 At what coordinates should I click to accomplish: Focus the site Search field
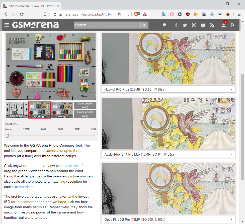coord(107,25)
